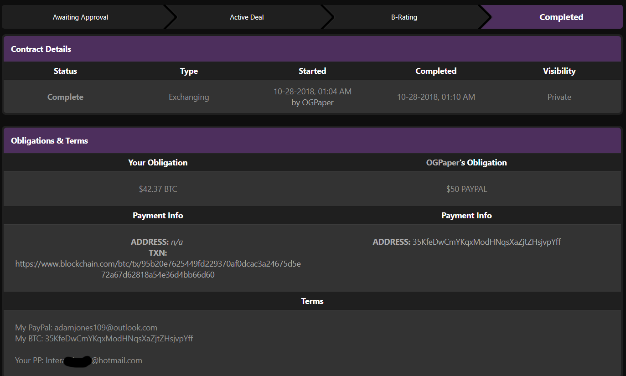Open OGPaper profile link under Started
This screenshot has width=626, height=376.
click(x=318, y=103)
